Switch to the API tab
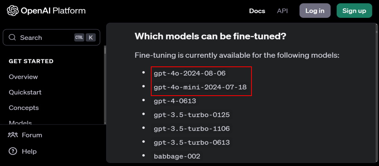The width and height of the screenshot is (379, 166). (282, 11)
